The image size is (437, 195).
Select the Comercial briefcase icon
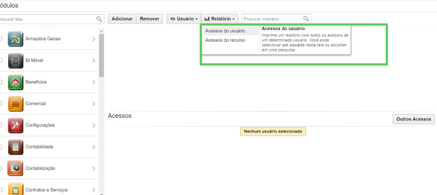(15, 104)
